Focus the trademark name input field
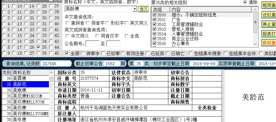Screen dimensions: 276x122 pos(99,9)
